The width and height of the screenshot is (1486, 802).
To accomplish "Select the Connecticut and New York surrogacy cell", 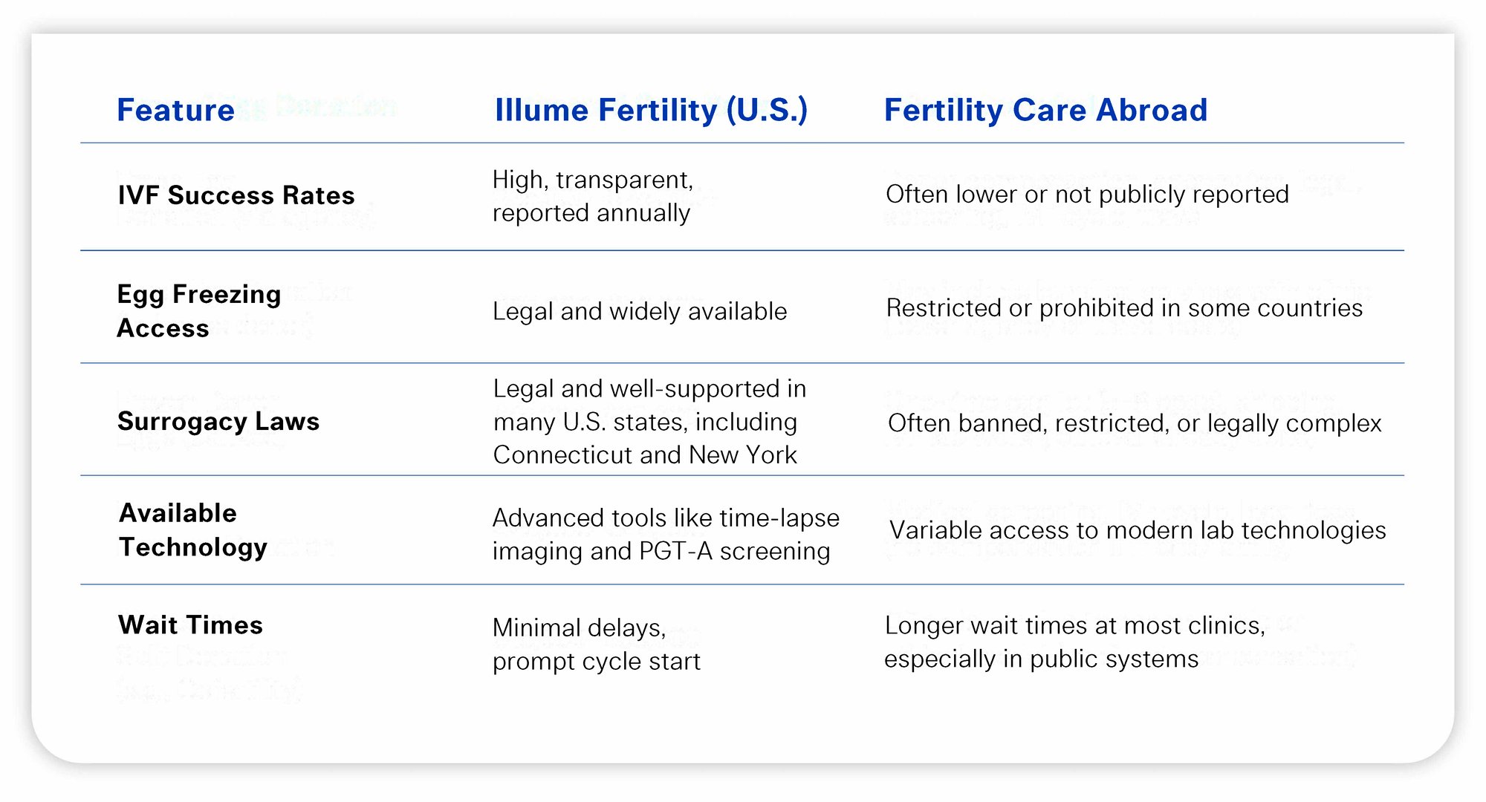I will pyautogui.click(x=649, y=421).
